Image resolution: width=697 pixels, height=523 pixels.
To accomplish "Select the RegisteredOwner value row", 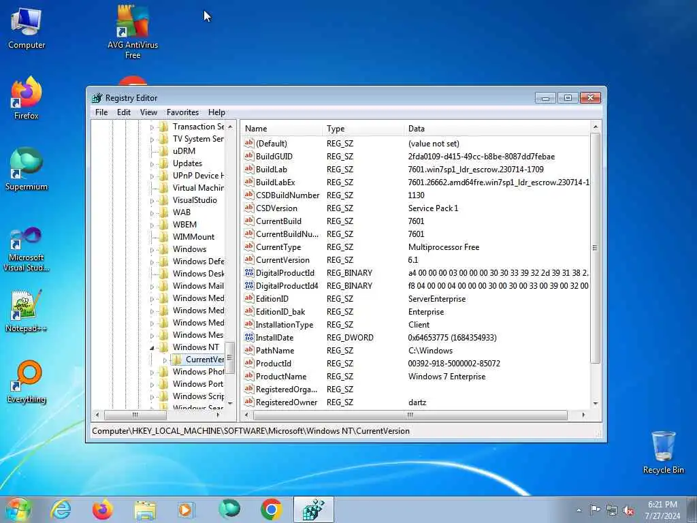I will (416, 402).
